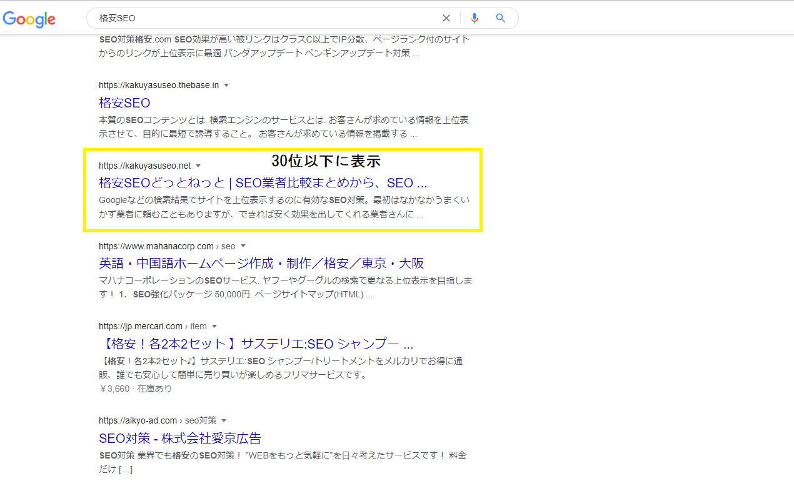Submit search with magnifying glass icon
Screen dimensions: 794x491
point(501,18)
